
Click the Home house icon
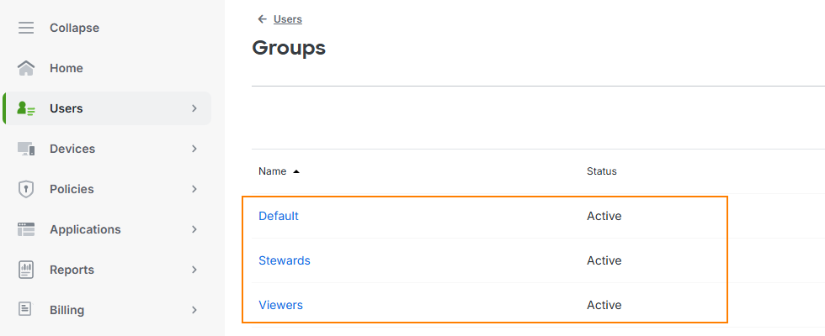(x=26, y=68)
